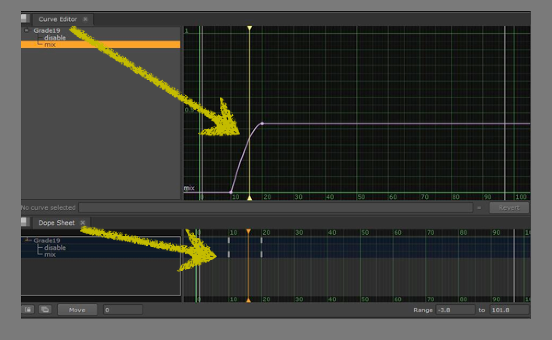
Task: Select Grade19 in Curve Editor list
Action: [x=46, y=30]
